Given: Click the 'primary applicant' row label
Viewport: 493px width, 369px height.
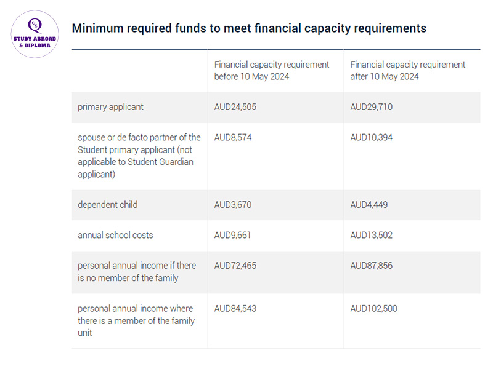Looking at the screenshot, I should pos(110,107).
